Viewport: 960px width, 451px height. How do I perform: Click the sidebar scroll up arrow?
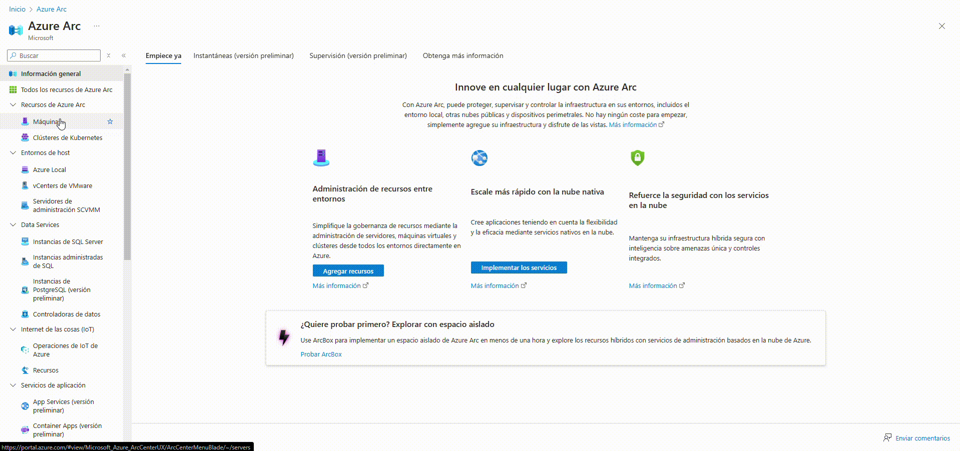[x=127, y=69]
